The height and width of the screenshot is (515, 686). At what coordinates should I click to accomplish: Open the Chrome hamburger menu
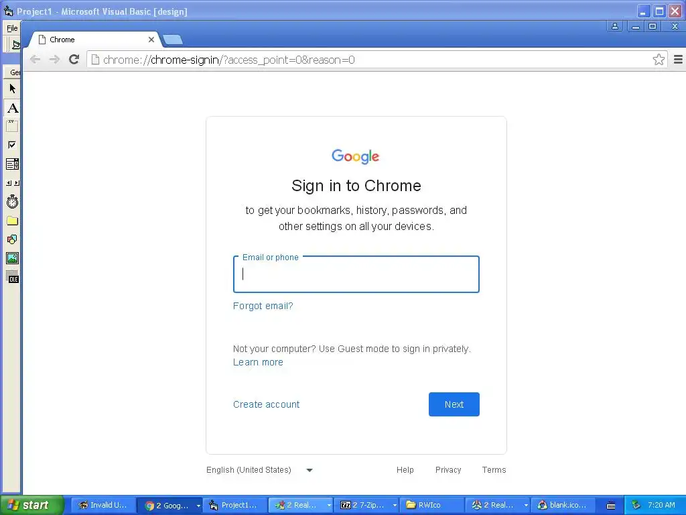678,60
